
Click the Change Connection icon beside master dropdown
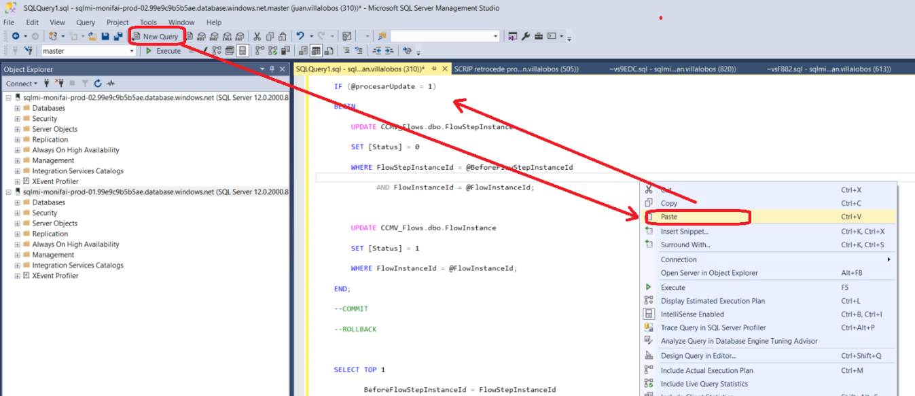click(29, 51)
